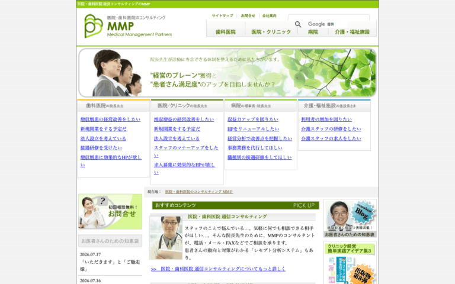The width and height of the screenshot is (455, 284).
Task: Open 経営分析で改善点を把握したい link
Action: pyautogui.click(x=259, y=138)
